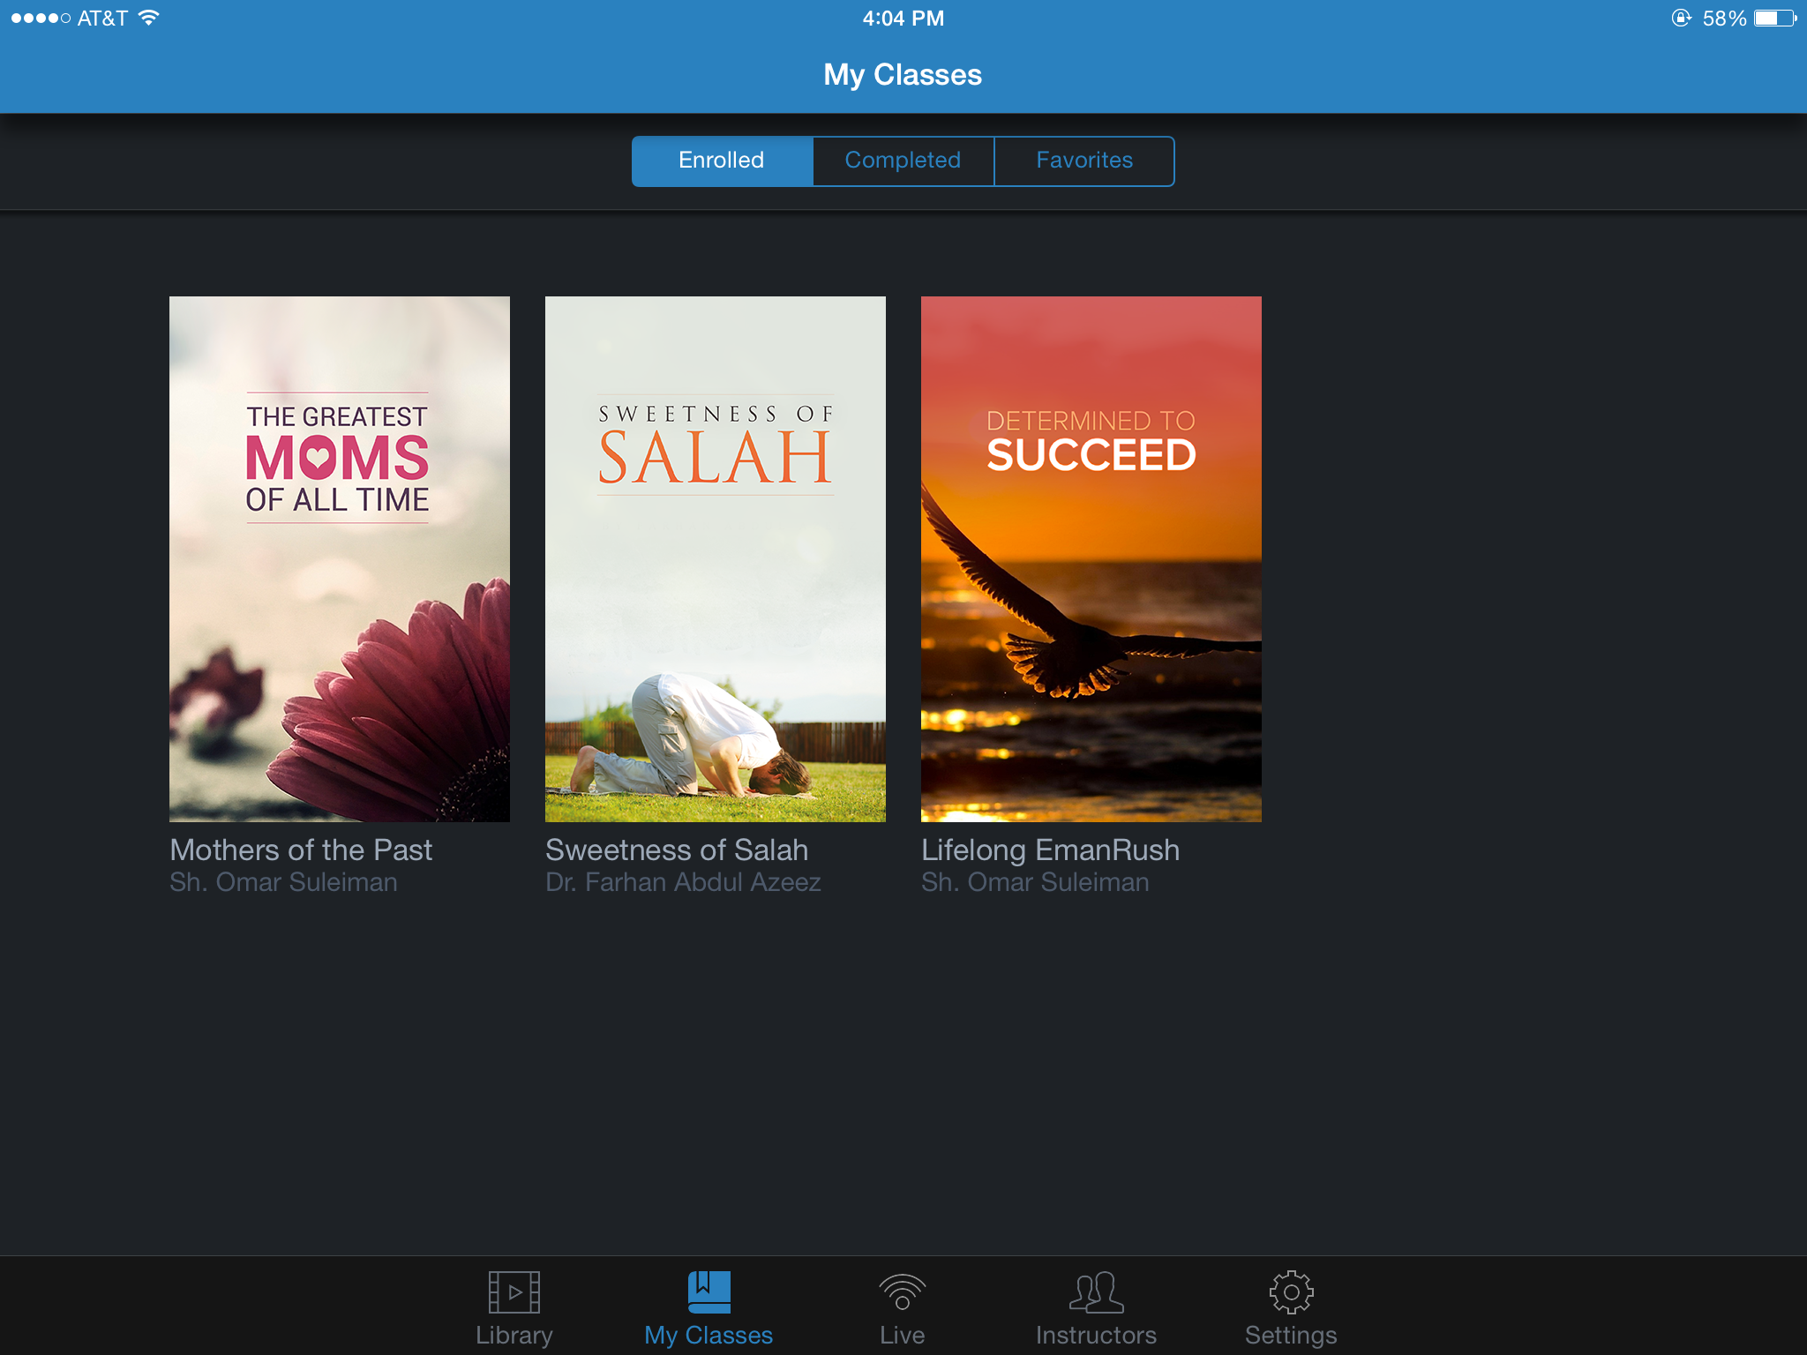The width and height of the screenshot is (1807, 1355).
Task: Tap Sh. Omar Suleiman under Lifelong EmanRush
Action: 1035,882
